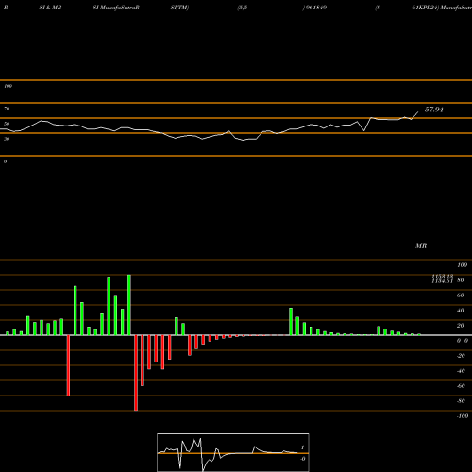Click the 100 label on RSI axis

coord(8,86)
